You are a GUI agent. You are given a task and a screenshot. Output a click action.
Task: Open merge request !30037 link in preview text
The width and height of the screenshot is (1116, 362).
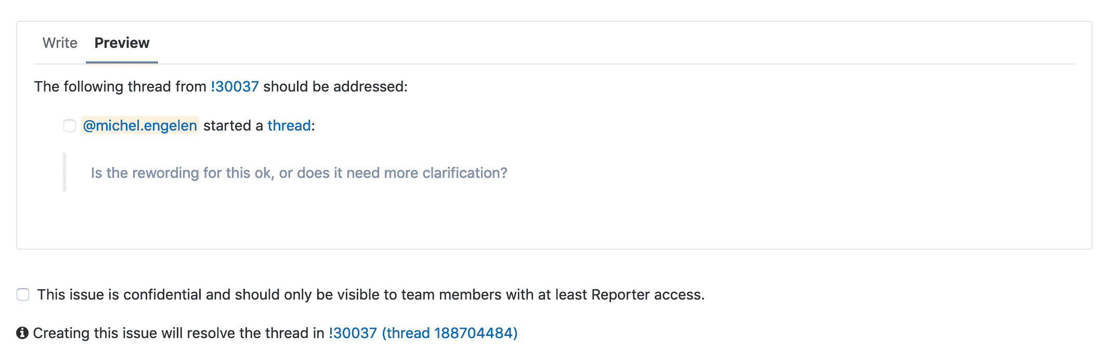(235, 86)
